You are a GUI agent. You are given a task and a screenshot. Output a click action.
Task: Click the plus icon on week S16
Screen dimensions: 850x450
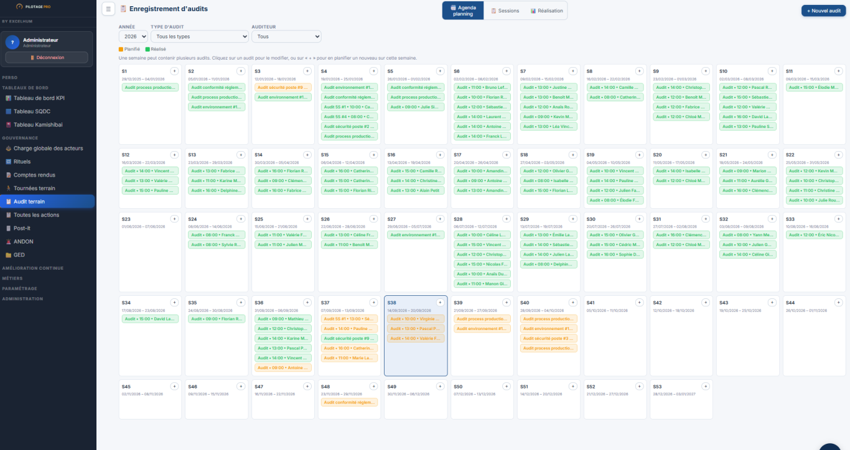(440, 155)
